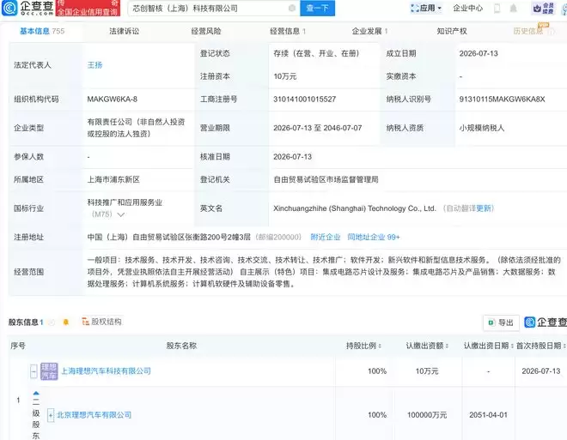
Task: Open the 股权结构 view
Action: pos(102,322)
